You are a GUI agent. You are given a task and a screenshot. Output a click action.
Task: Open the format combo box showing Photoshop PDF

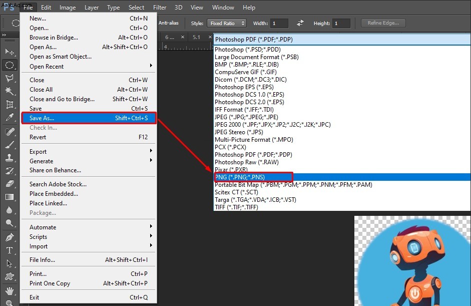point(342,40)
